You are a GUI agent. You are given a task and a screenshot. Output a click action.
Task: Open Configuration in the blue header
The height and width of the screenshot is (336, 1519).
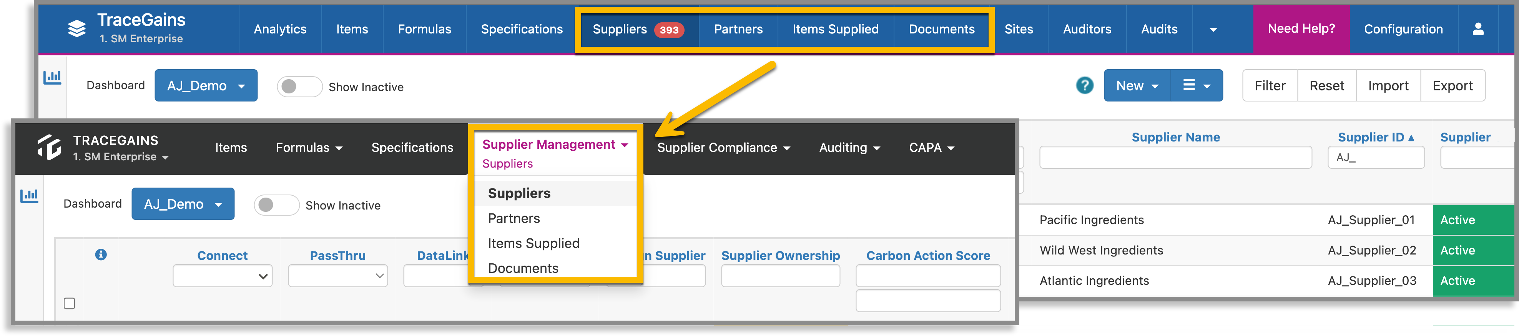[x=1403, y=30]
